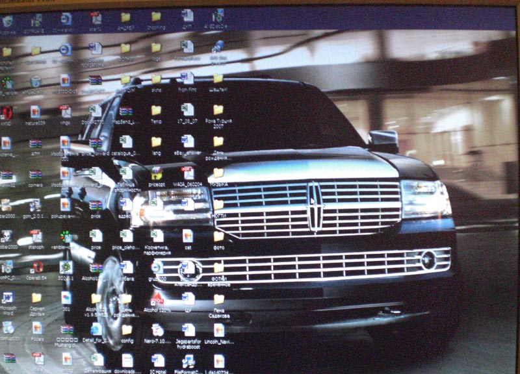Select the lang folder icon

pyautogui.click(x=156, y=142)
